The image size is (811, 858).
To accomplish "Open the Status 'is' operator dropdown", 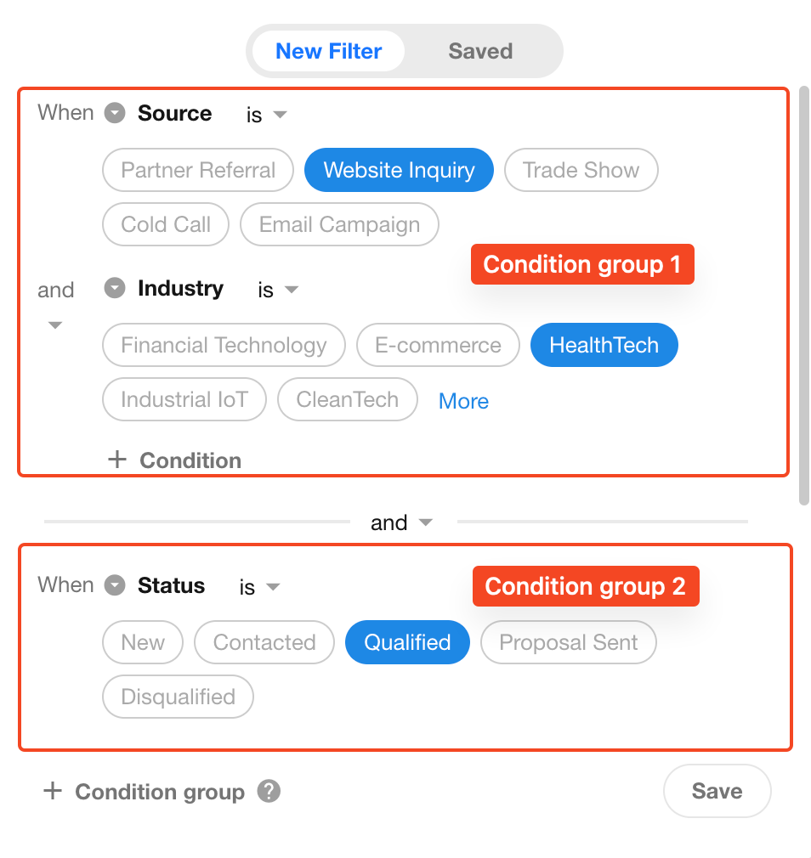I will click(x=259, y=587).
